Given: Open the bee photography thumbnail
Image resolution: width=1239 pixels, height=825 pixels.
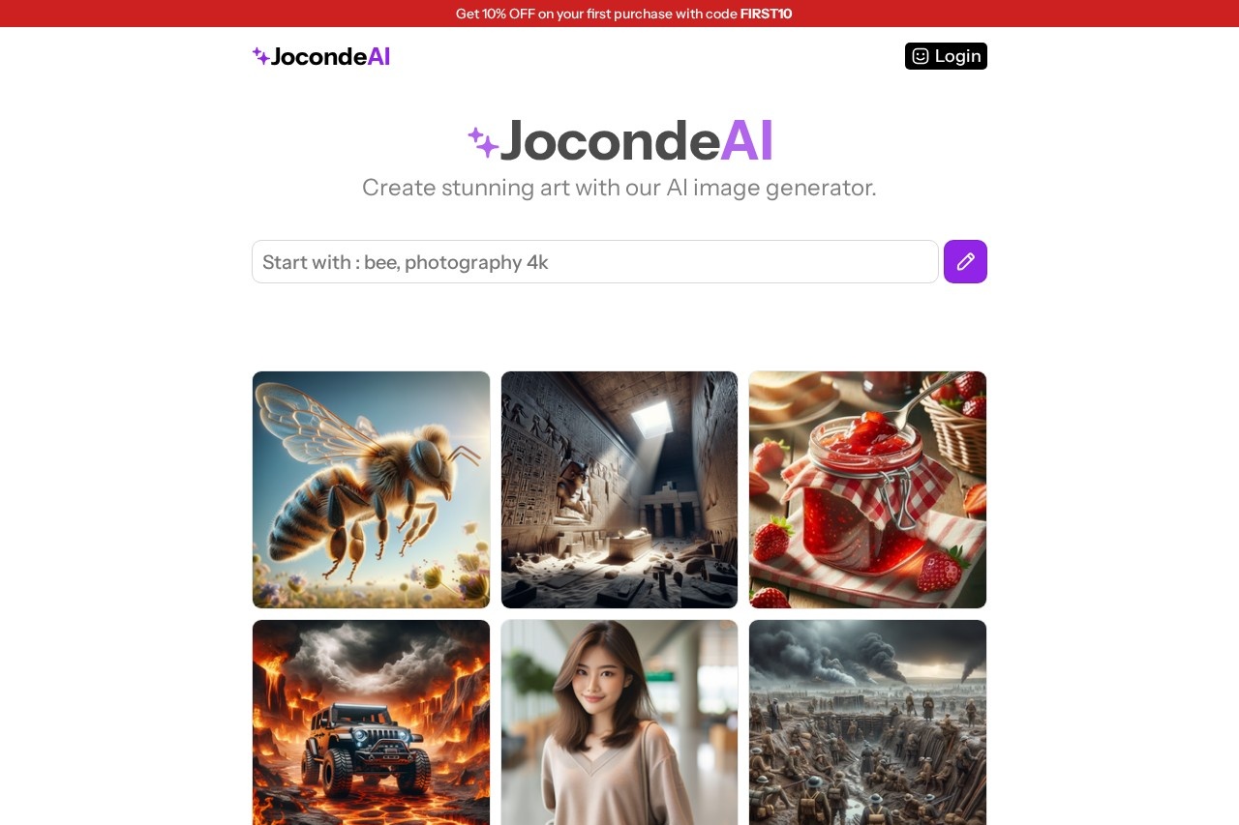Looking at the screenshot, I should point(371,489).
